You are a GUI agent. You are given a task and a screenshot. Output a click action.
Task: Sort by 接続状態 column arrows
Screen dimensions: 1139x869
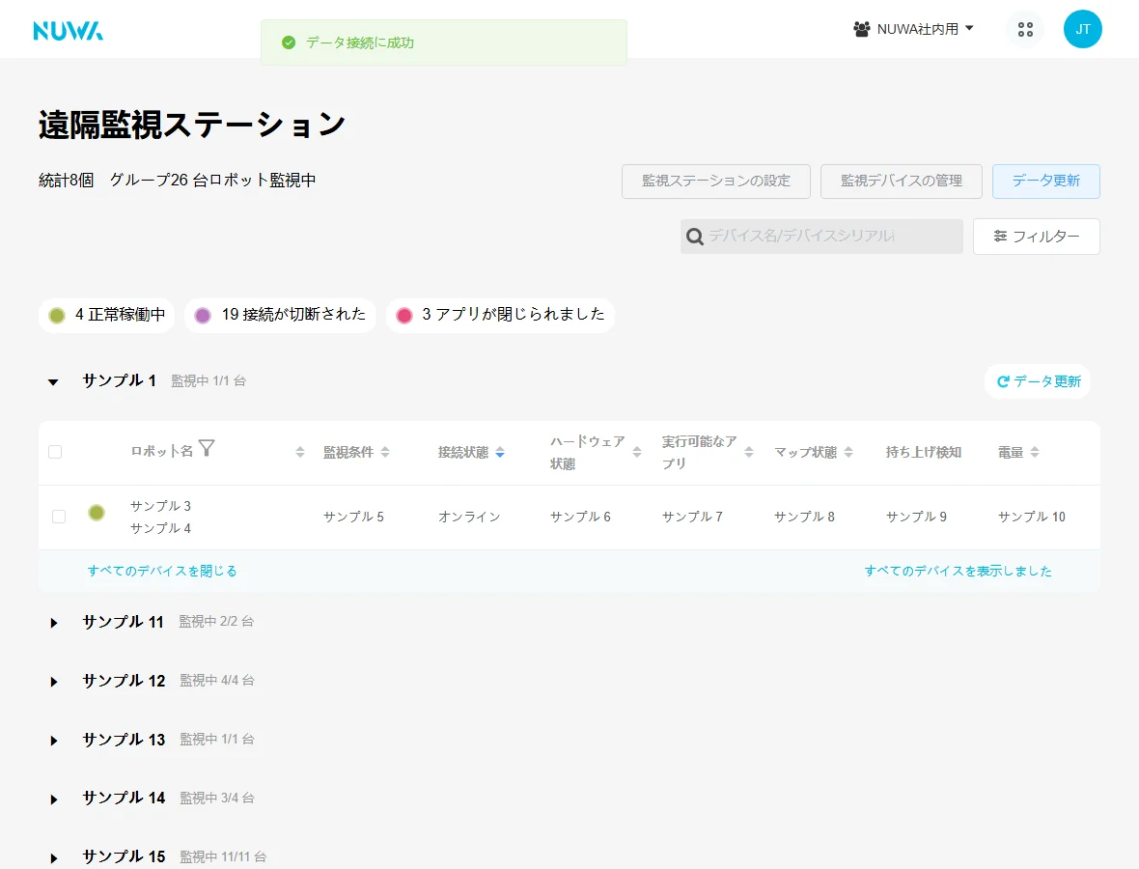click(x=500, y=453)
